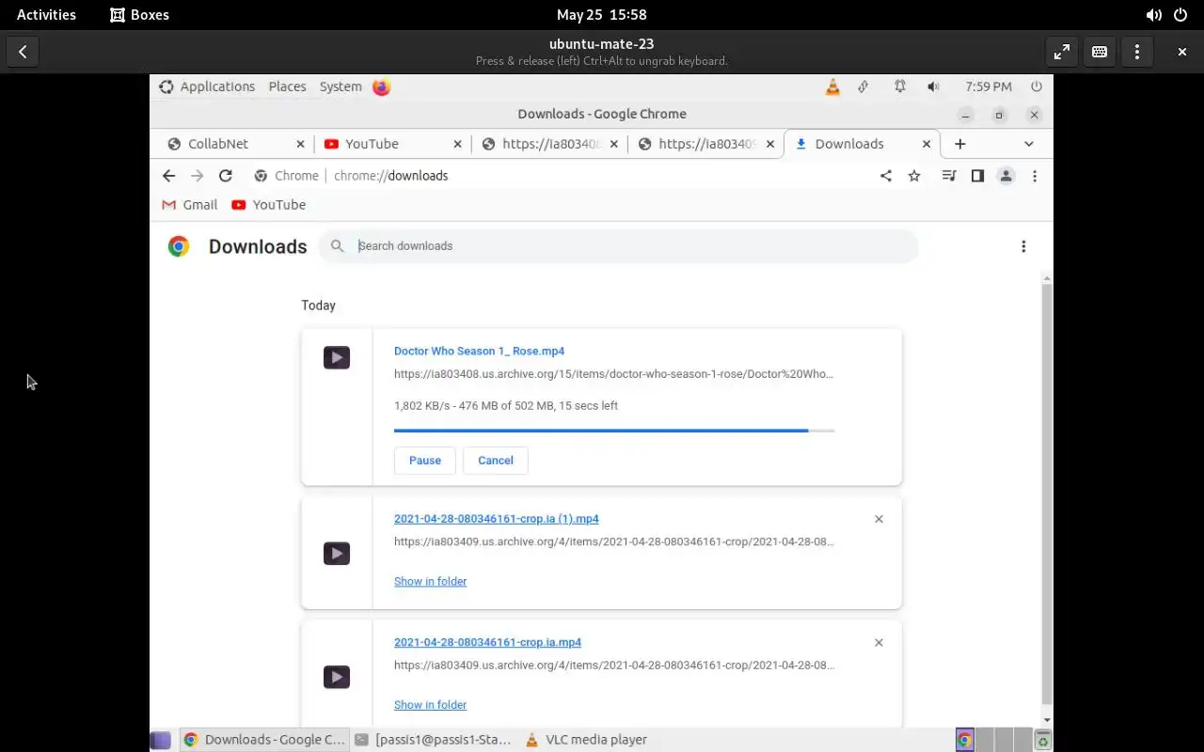Open the Places menu
1204x752 pixels.
coord(287,86)
